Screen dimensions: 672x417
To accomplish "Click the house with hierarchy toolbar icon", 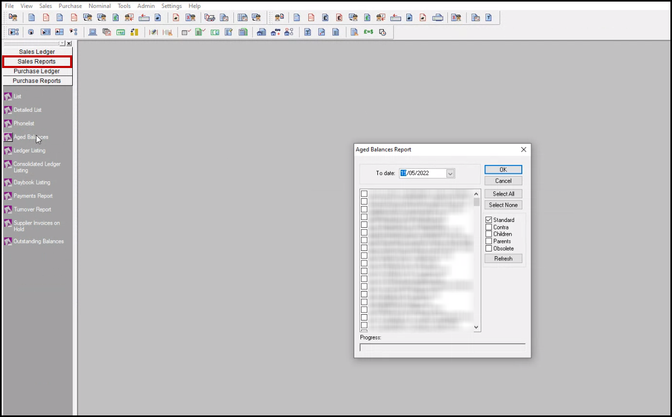I will click(x=288, y=32).
